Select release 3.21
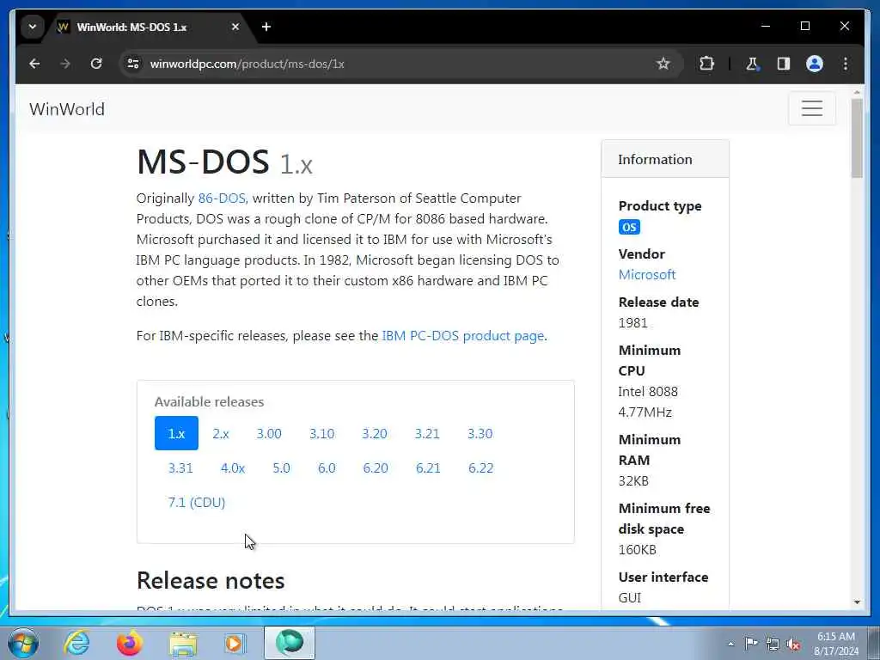 427,433
